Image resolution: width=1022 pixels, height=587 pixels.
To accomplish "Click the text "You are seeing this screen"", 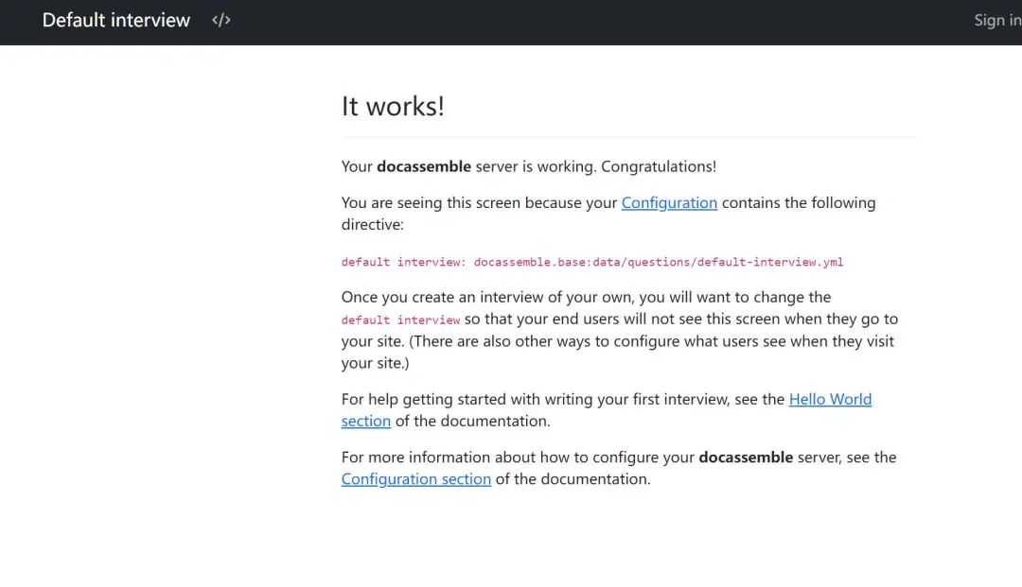I will point(432,202).
